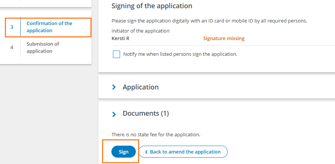The image size is (335, 164).
Task: Click the initiator name Kersti R
Action: coord(120,39)
